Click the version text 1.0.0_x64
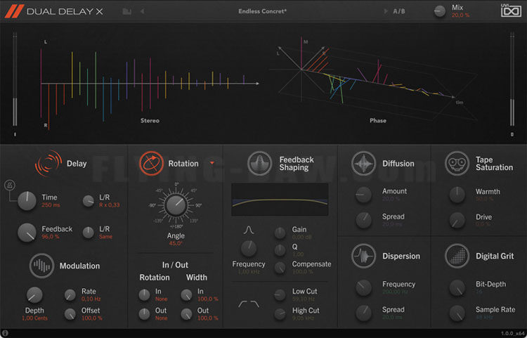Viewport: 527px width, 338px height. click(512, 333)
